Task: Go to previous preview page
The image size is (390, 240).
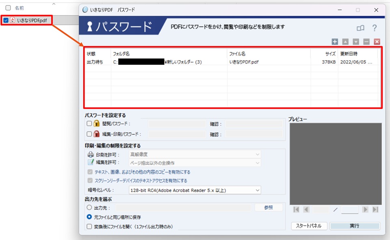Action: [x=306, y=209]
